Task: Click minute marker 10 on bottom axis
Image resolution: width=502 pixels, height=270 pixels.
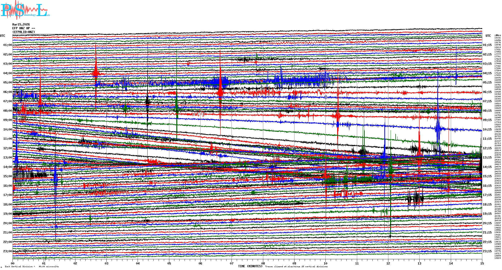Action: [x=325, y=263]
